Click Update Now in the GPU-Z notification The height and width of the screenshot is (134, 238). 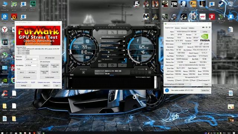205,90
